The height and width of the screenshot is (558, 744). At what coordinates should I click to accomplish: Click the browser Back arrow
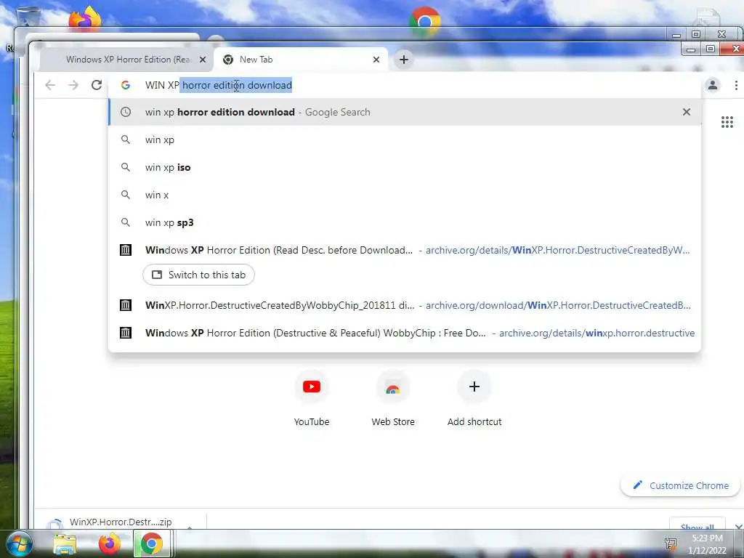coord(50,85)
